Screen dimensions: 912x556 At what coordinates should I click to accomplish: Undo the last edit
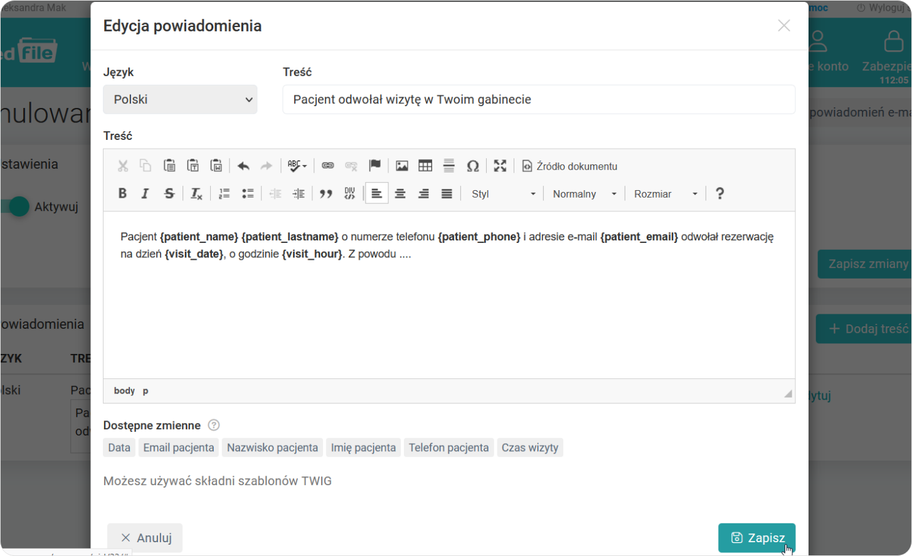point(243,166)
